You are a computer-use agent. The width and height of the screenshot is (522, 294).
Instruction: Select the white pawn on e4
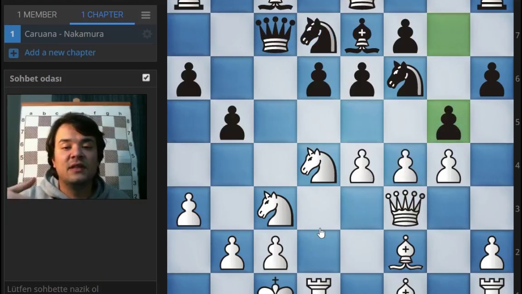click(362, 165)
